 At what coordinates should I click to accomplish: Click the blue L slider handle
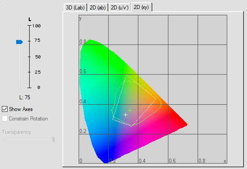tap(19, 42)
